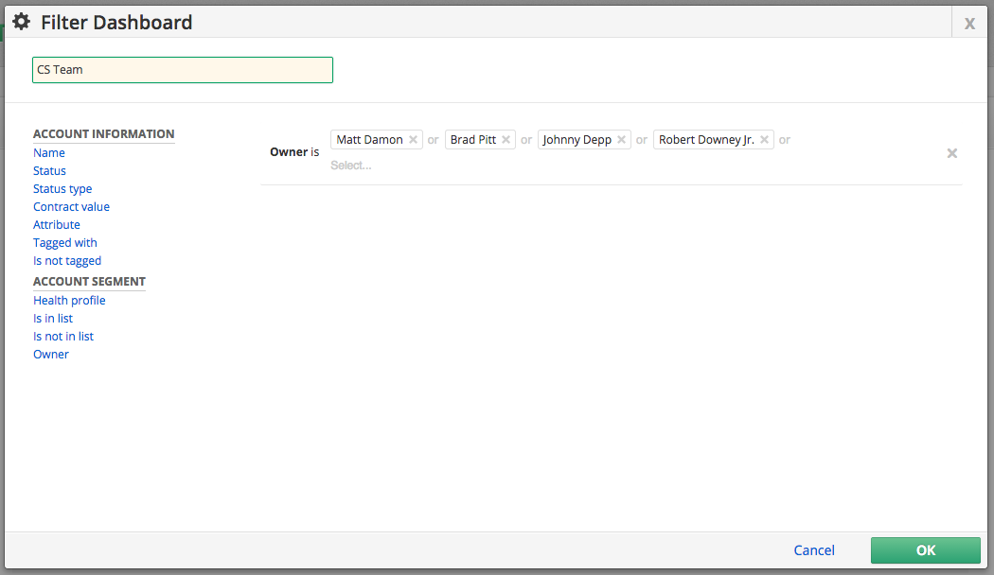
Task: Close the Filter Dashboard dialog
Action: tap(970, 24)
